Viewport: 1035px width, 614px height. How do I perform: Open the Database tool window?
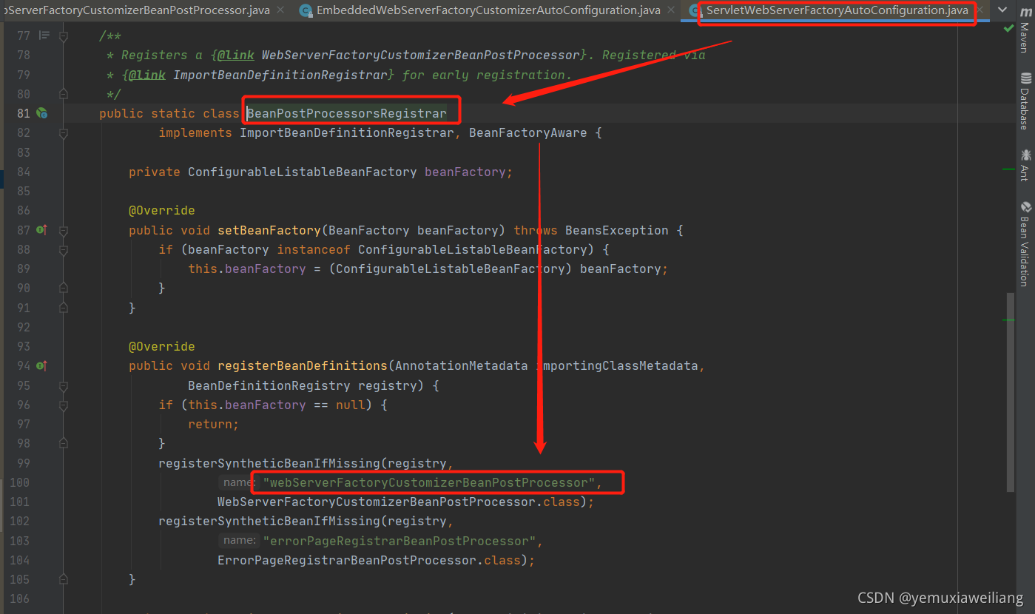coord(1025,101)
